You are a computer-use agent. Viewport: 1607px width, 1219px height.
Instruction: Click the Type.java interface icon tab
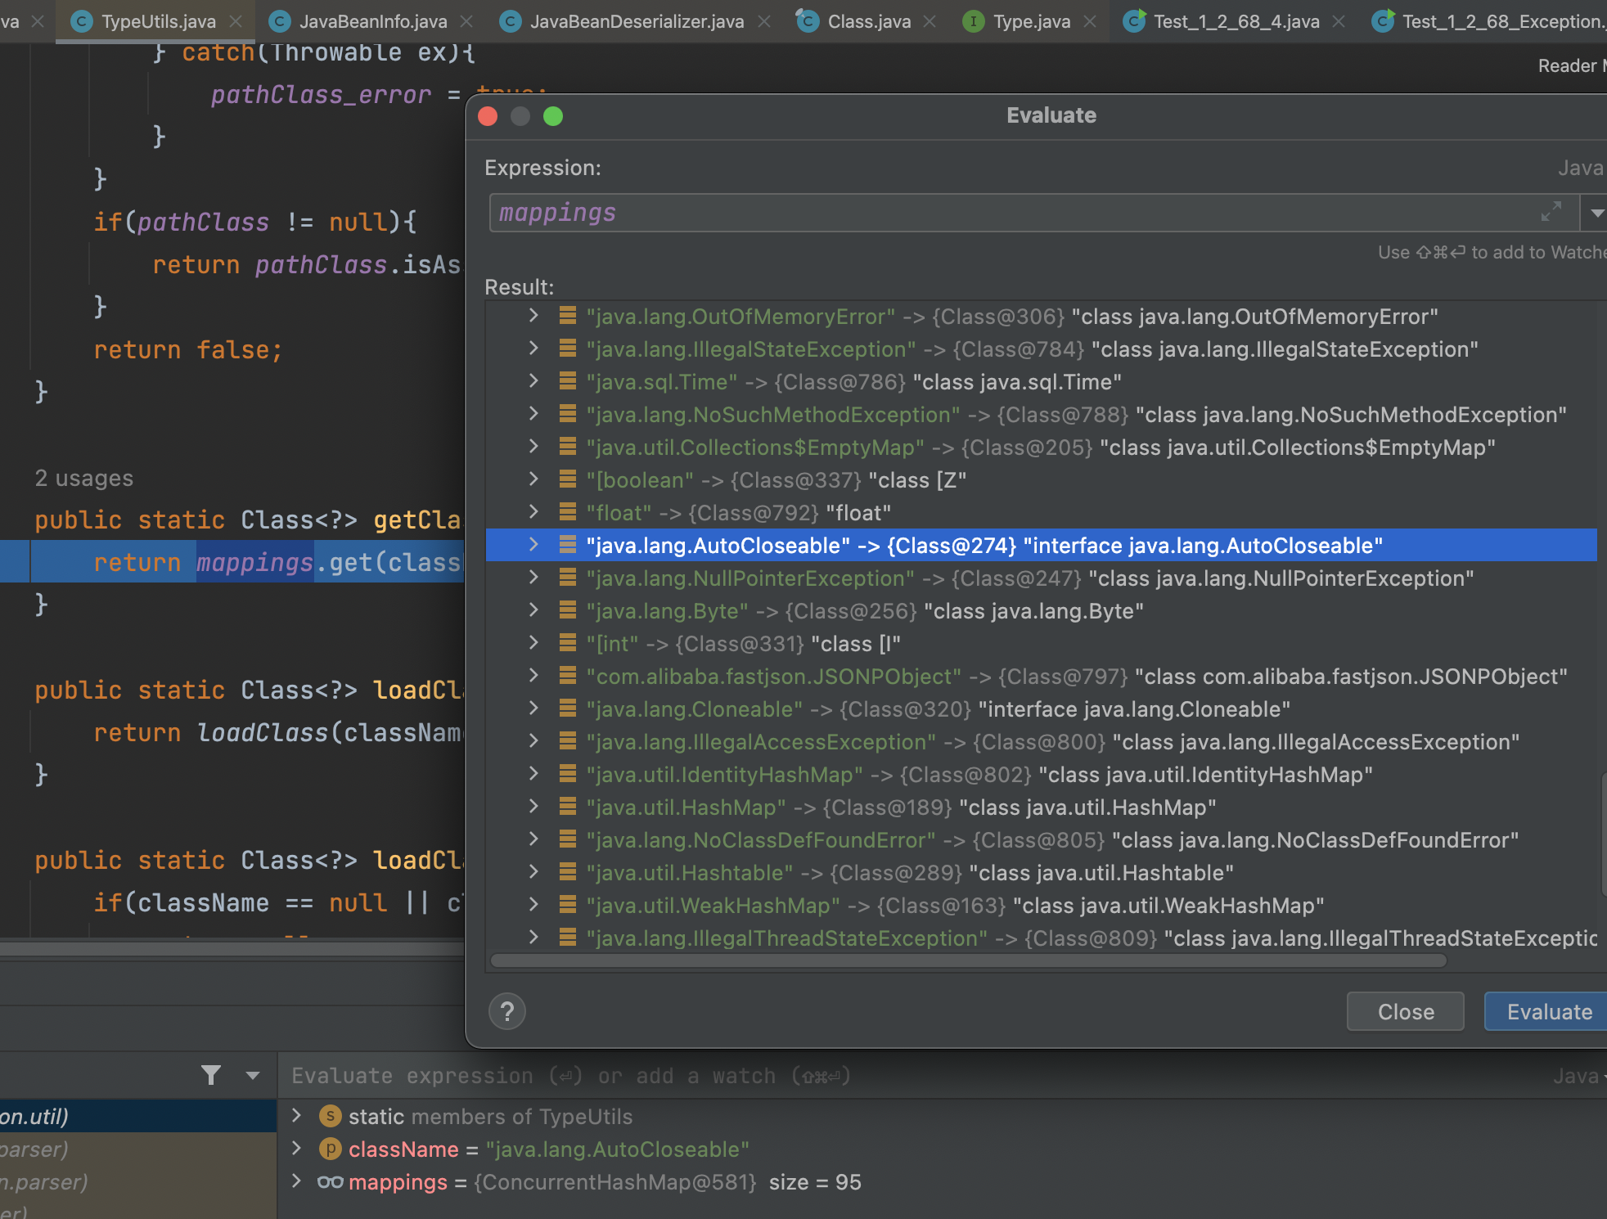click(x=973, y=22)
